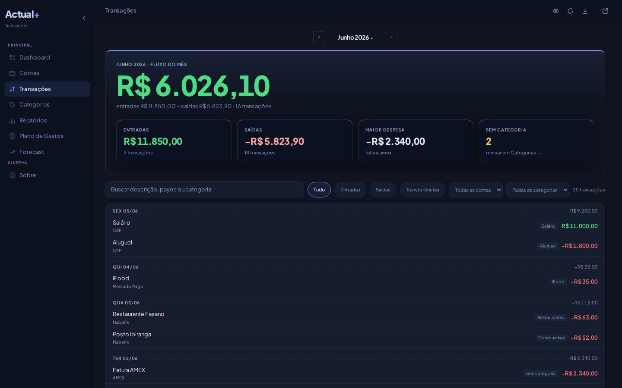Collapse the sidebar with chevron arrow
This screenshot has height=388, width=622.
84,18
